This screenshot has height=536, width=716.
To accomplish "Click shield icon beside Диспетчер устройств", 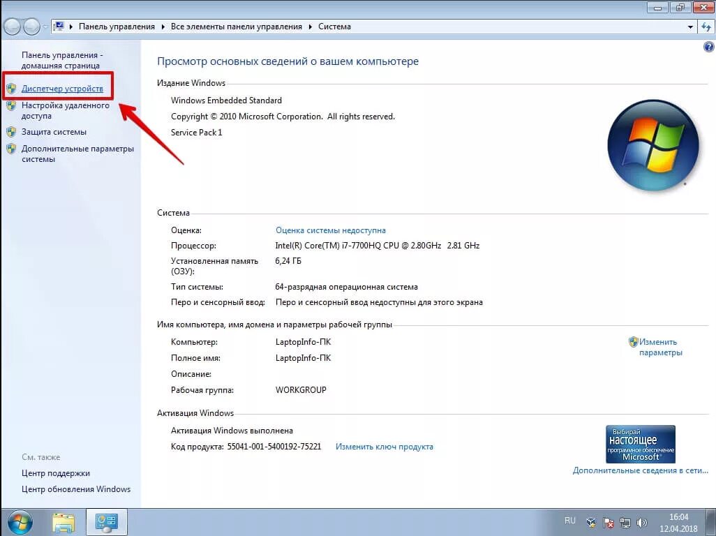I will (x=11, y=89).
